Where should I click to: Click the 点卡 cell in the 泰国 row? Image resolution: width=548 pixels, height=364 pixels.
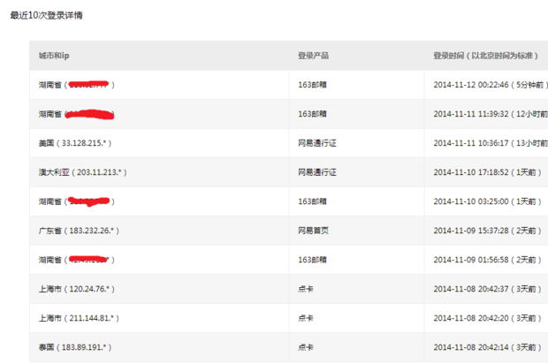[305, 347]
